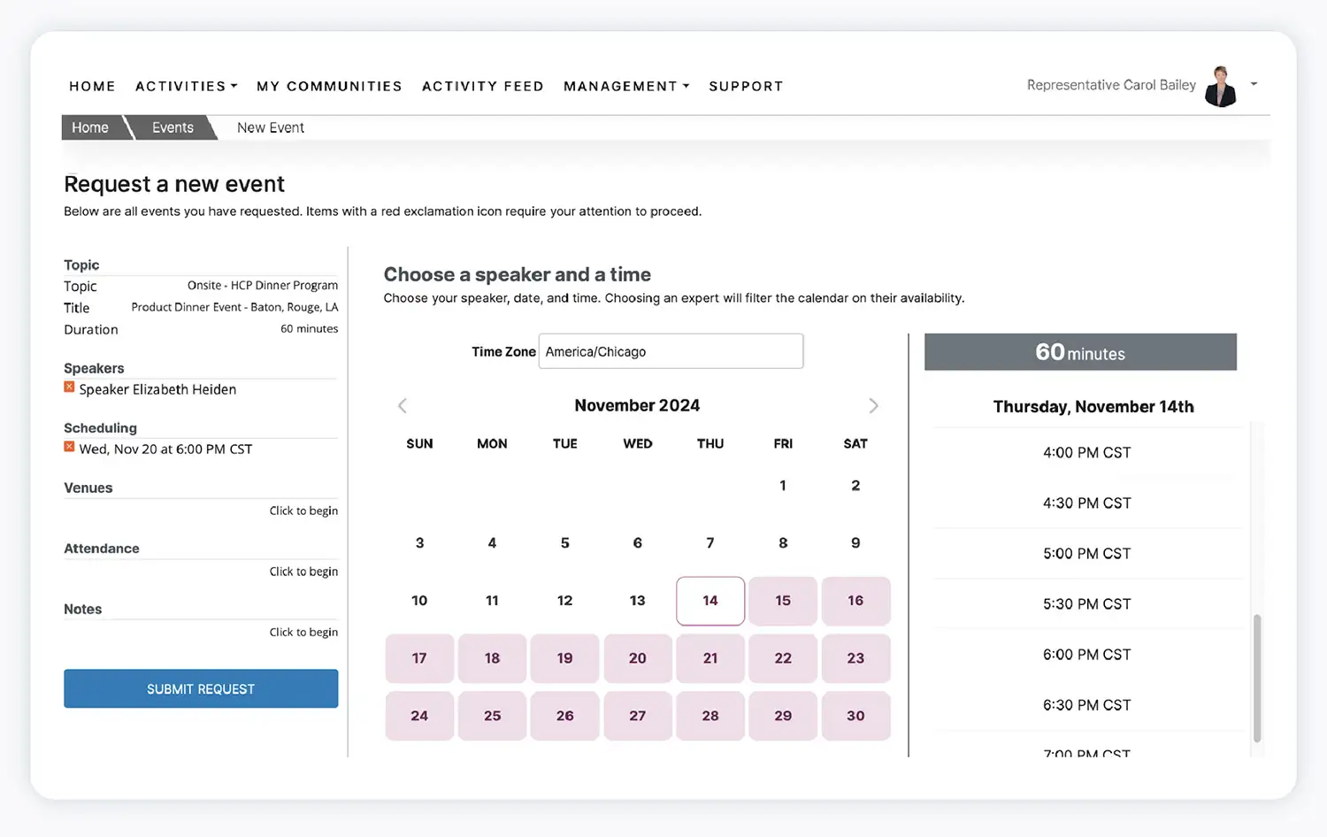The image size is (1327, 837).
Task: Click the Events breadcrumb link
Action: [173, 127]
